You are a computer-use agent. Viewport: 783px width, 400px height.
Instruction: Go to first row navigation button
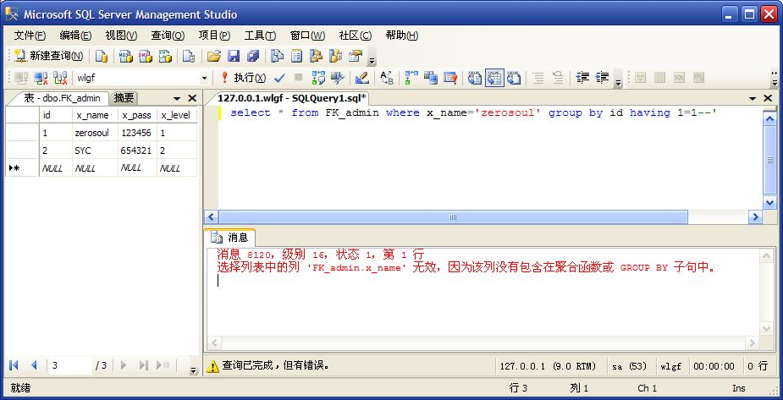coord(14,365)
